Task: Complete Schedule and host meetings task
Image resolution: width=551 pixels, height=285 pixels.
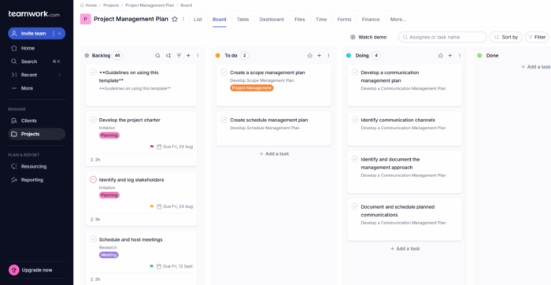Action: pyautogui.click(x=93, y=239)
